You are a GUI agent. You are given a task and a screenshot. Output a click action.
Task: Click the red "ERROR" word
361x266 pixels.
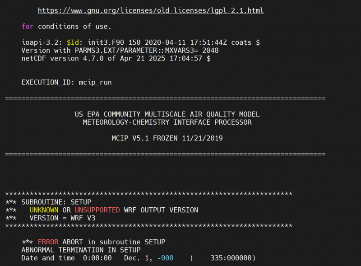(48, 242)
